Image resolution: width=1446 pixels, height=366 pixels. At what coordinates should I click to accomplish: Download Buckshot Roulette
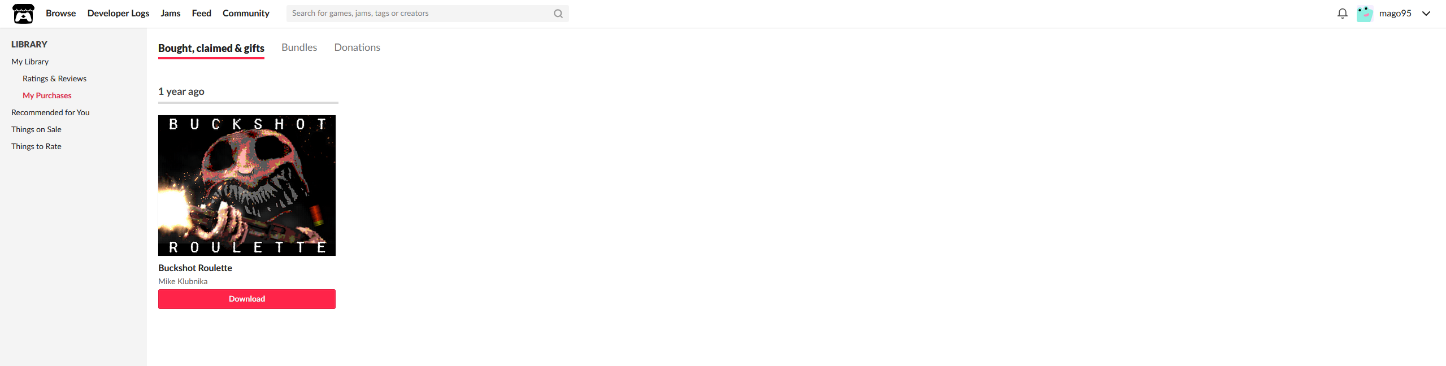(x=247, y=299)
